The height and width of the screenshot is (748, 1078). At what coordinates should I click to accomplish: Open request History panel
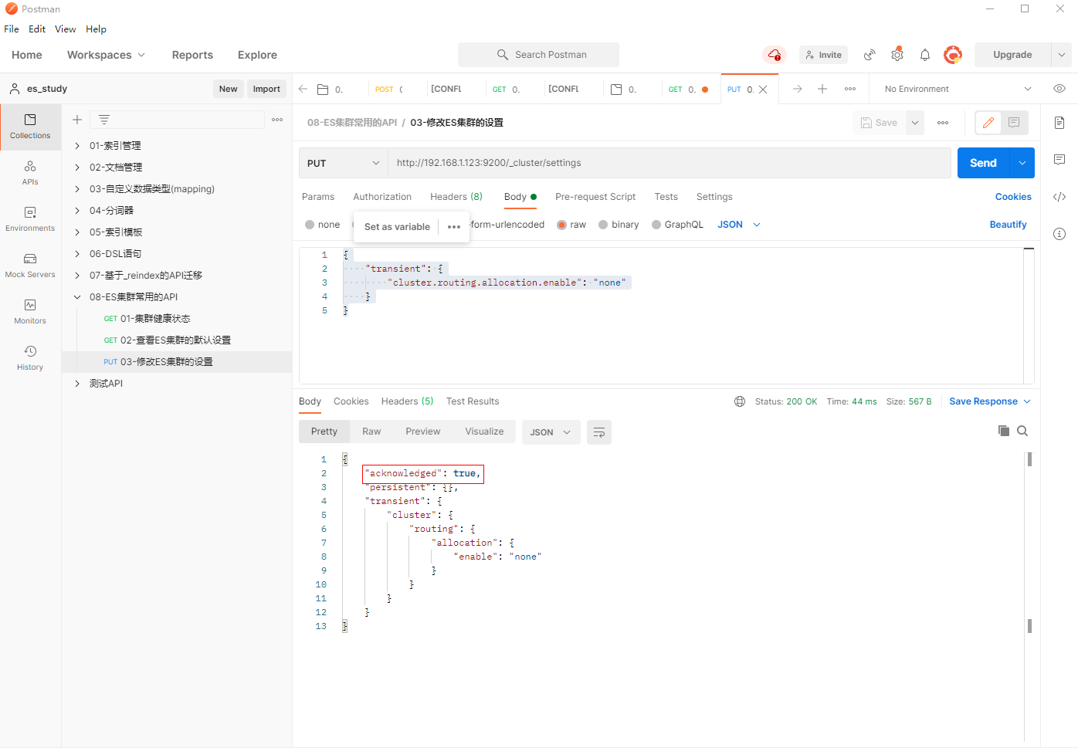(30, 358)
